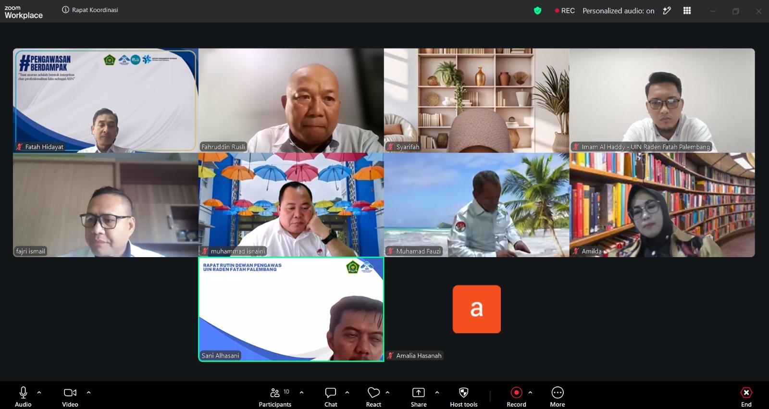Image resolution: width=769 pixels, height=409 pixels.
Task: Open Rapat Koordinasi meeting info
Action: coord(90,10)
